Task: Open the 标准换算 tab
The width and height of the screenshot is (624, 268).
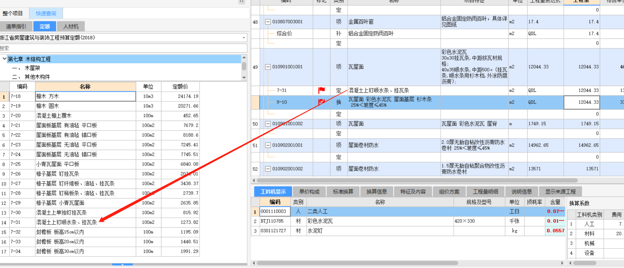Action: tap(343, 191)
